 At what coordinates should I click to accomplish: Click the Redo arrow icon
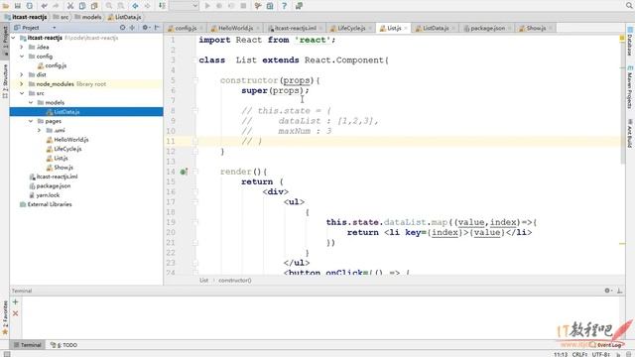[56, 6]
